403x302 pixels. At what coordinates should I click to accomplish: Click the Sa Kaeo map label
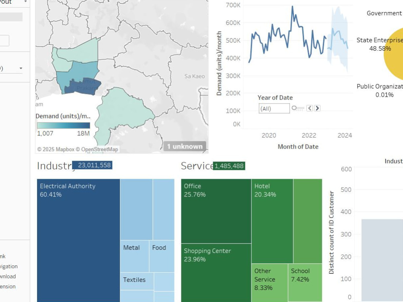tap(195, 76)
